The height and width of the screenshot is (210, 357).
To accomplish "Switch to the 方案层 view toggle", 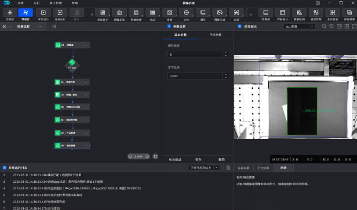I will pos(10,13).
